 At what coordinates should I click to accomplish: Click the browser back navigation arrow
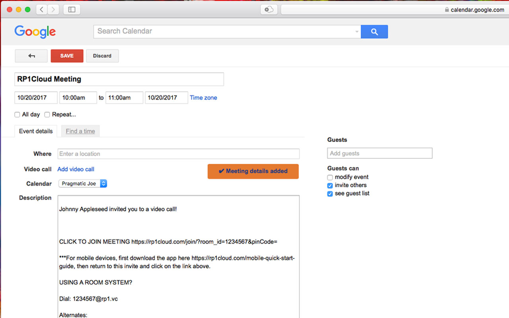[x=41, y=9]
